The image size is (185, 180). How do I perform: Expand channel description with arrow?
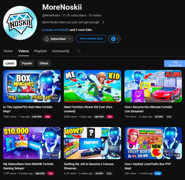[x=103, y=22]
